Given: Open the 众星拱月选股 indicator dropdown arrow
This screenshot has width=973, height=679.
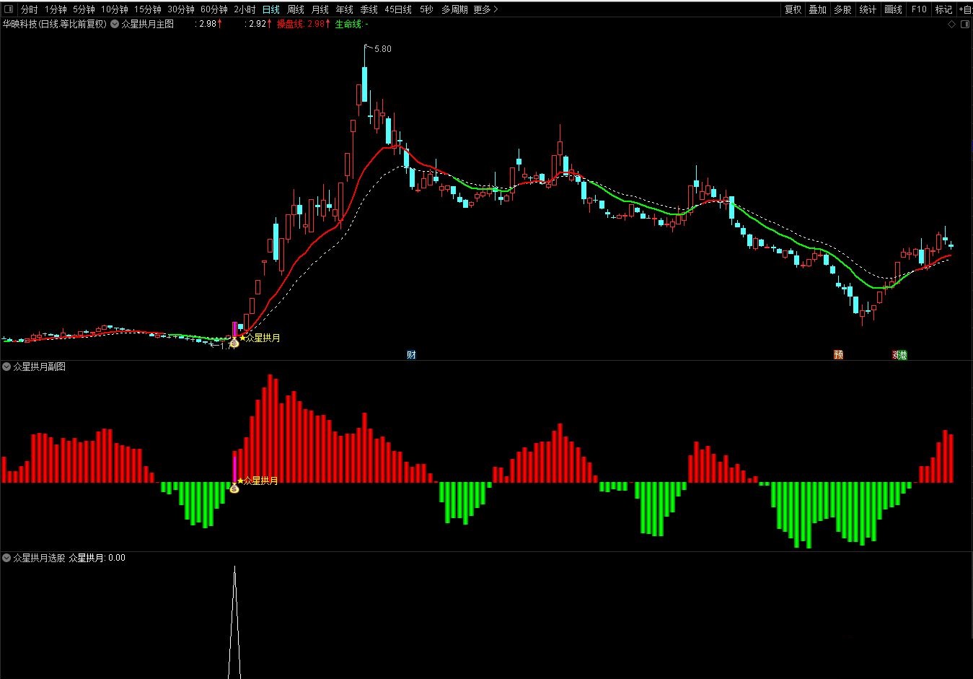Looking at the screenshot, I should pyautogui.click(x=6, y=558).
